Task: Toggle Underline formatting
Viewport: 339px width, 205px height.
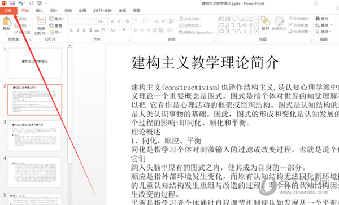Action: click(x=84, y=30)
